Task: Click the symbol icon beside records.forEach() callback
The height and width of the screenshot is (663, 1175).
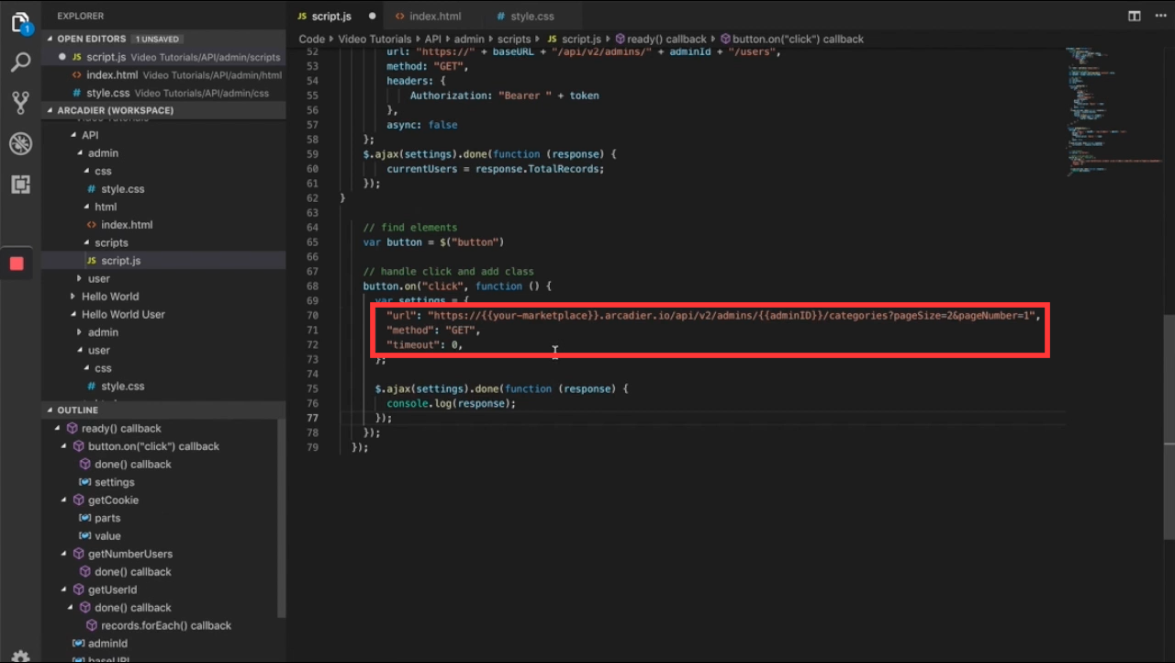Action: (93, 625)
